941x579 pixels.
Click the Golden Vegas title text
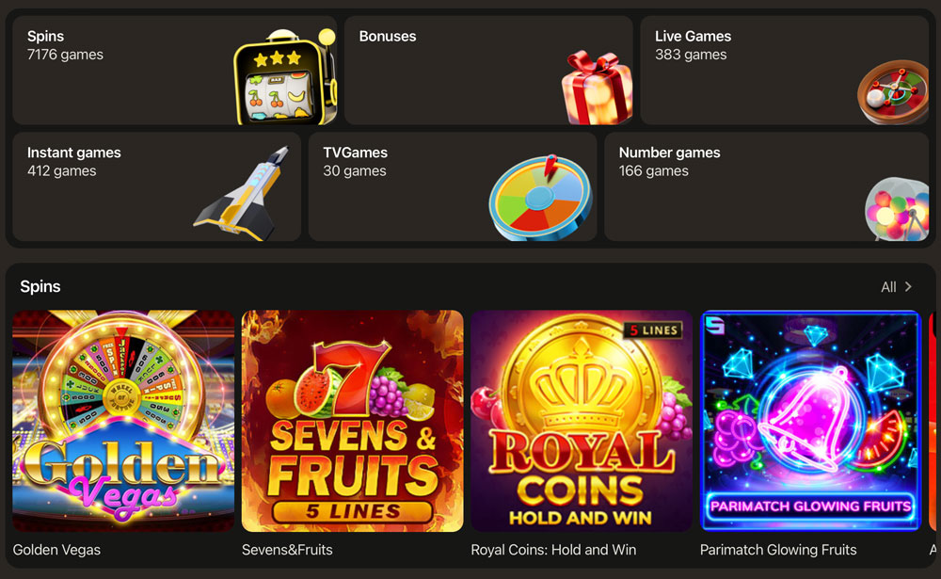tap(56, 550)
